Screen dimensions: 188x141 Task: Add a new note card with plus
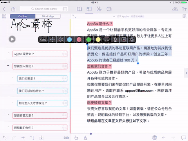pos(23,137)
